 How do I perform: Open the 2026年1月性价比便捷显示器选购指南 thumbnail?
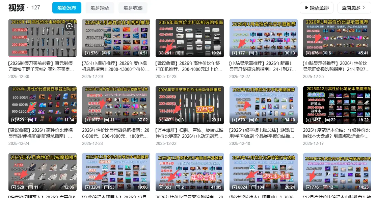point(43,105)
